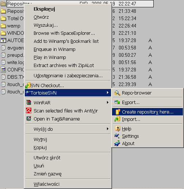
Task: Select Utwórz skrót entry
Action: [x=68, y=158]
